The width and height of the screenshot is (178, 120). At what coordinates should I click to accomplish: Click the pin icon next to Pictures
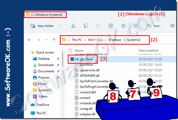pos(58,78)
